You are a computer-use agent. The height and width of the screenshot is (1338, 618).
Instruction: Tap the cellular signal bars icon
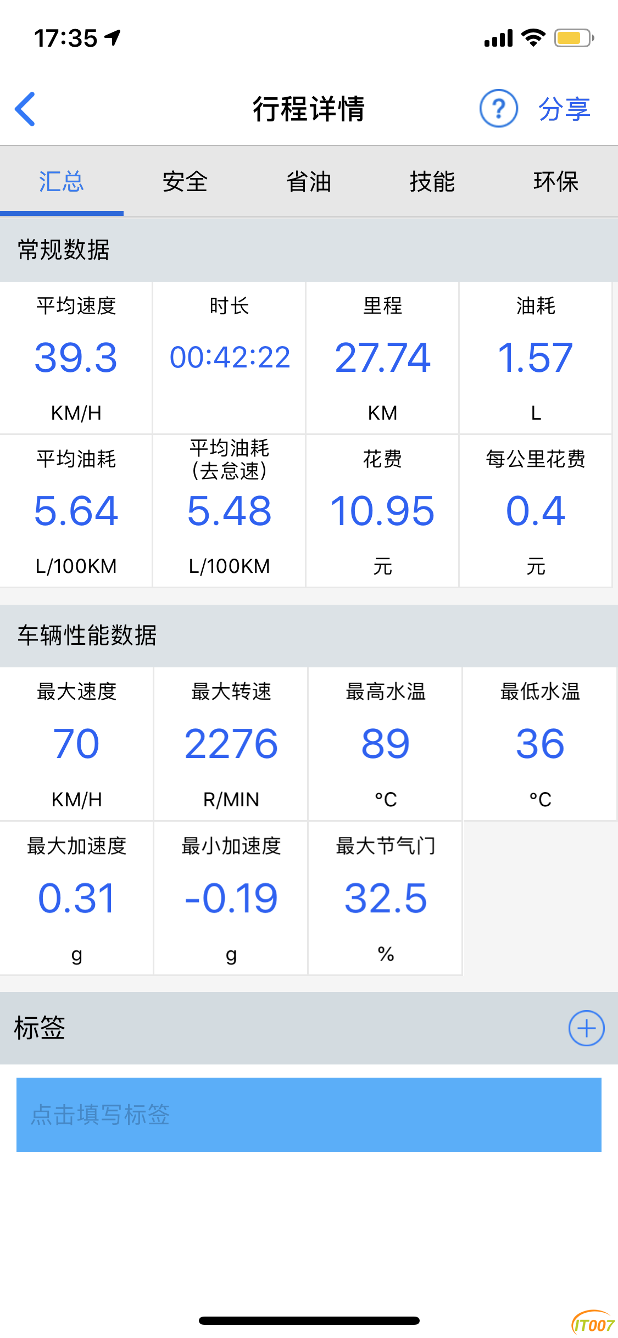tap(498, 38)
